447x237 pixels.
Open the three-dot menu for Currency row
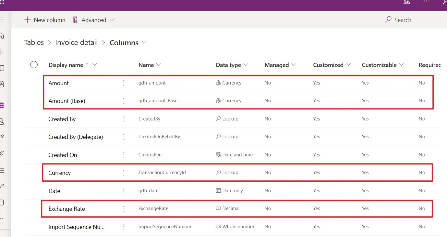click(x=124, y=173)
